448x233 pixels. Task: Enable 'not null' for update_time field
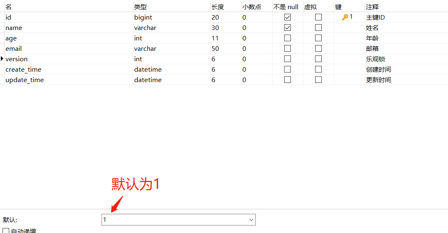pos(288,80)
